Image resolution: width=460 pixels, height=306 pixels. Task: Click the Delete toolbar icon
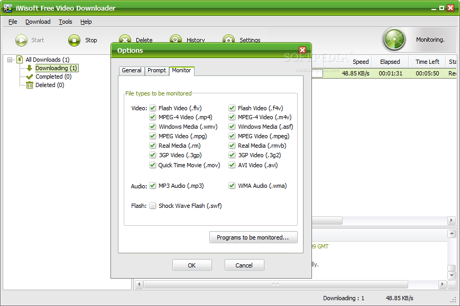pos(125,39)
